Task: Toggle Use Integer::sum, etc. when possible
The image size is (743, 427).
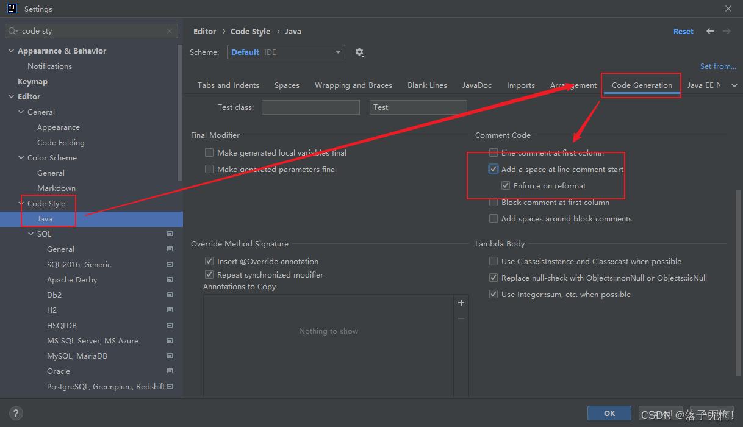Action: tap(494, 295)
